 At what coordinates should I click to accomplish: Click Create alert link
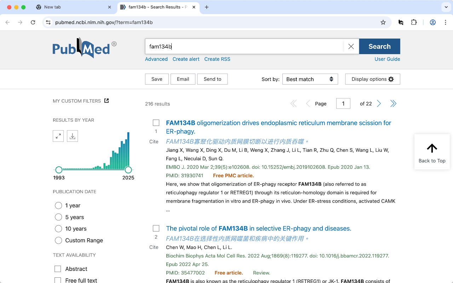click(186, 59)
